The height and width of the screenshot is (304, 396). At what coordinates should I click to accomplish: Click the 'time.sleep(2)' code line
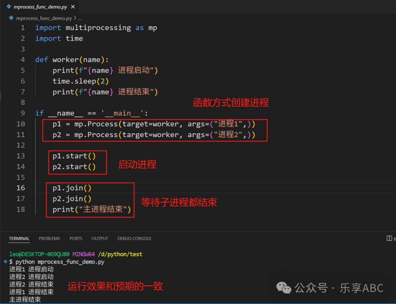pos(81,81)
